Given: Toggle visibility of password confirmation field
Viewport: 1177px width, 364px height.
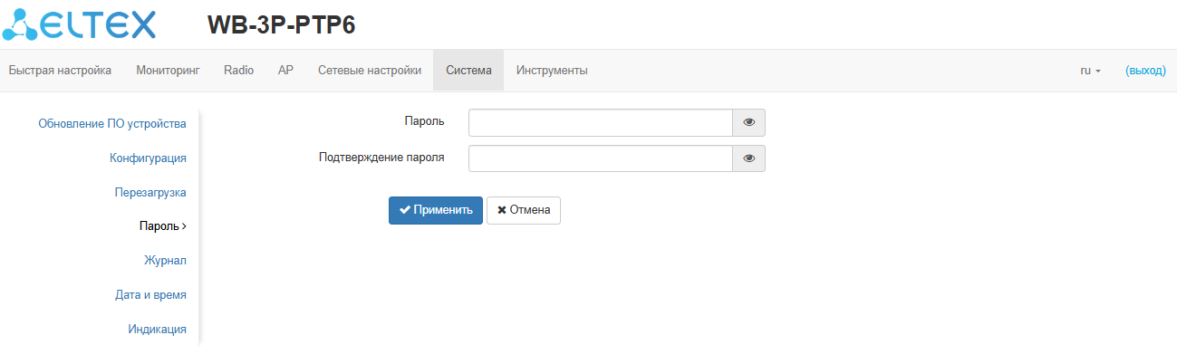Looking at the screenshot, I should 748,158.
